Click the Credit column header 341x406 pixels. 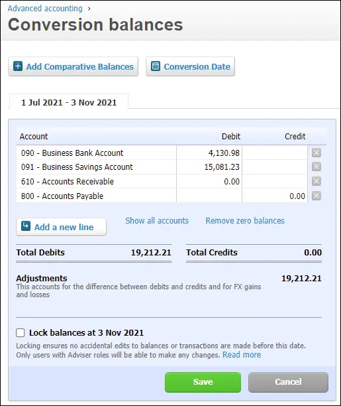click(x=295, y=137)
